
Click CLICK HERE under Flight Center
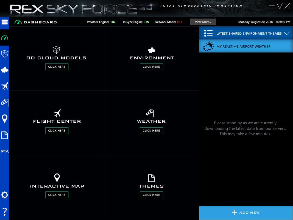[x=57, y=131]
